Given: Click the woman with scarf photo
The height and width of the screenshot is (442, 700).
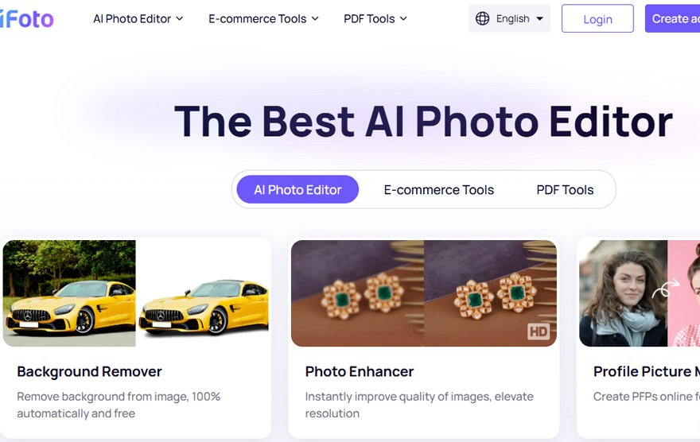Looking at the screenshot, I should [623, 293].
